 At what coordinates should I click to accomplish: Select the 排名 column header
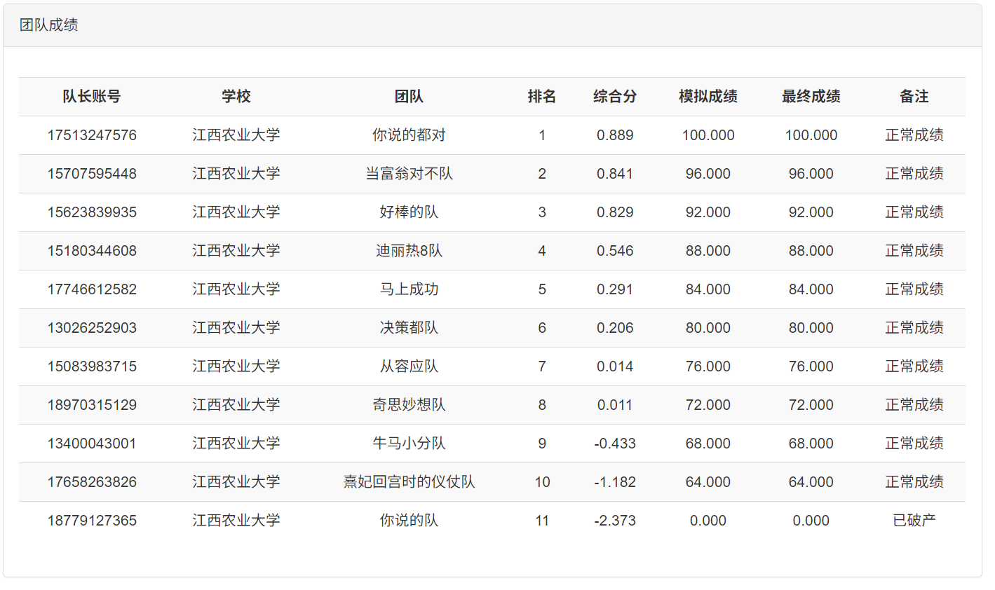pos(542,97)
